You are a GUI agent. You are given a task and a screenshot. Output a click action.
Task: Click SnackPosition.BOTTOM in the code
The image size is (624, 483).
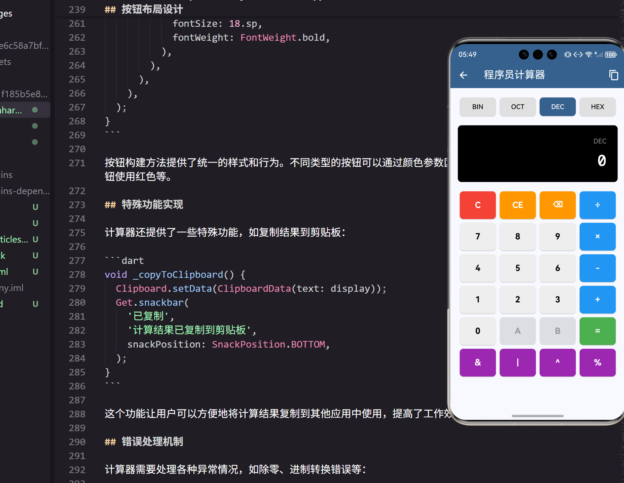click(x=268, y=344)
